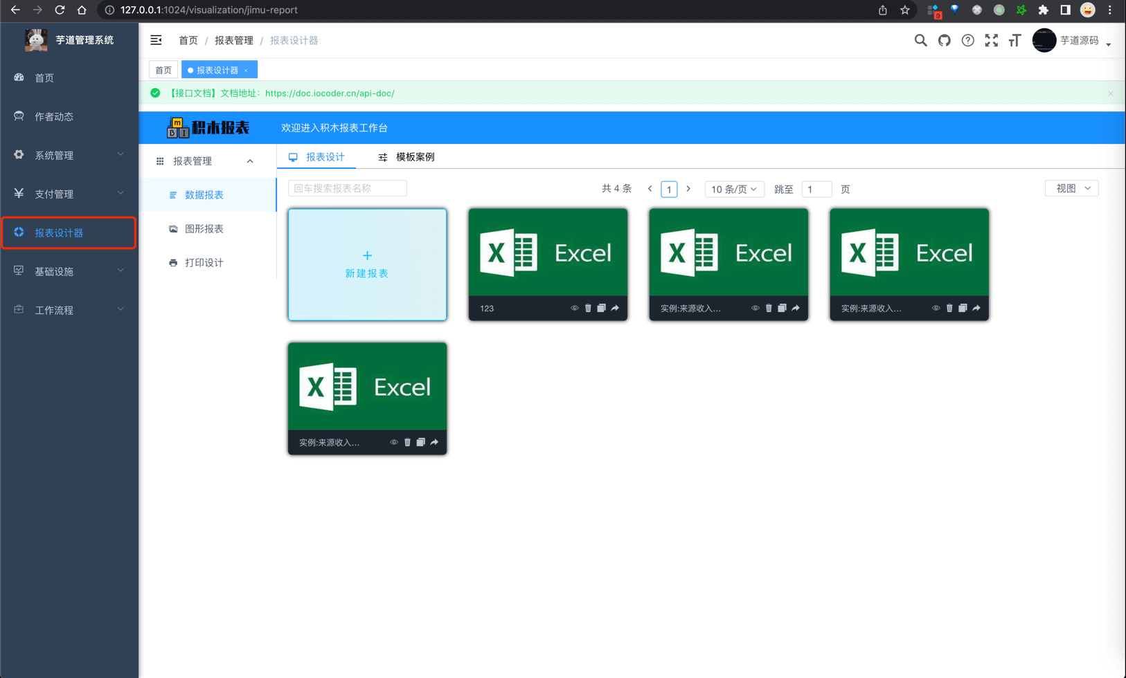Preview the bottom-row report with eye icon
This screenshot has width=1126, height=678.
[393, 442]
